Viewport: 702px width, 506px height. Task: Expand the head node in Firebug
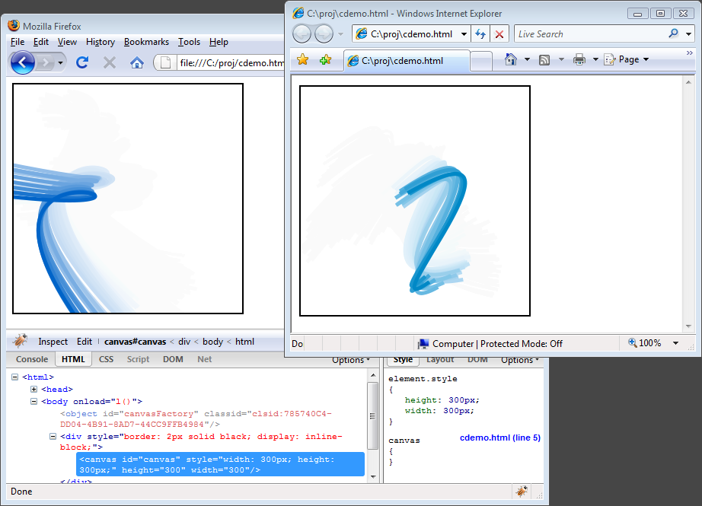(33, 389)
